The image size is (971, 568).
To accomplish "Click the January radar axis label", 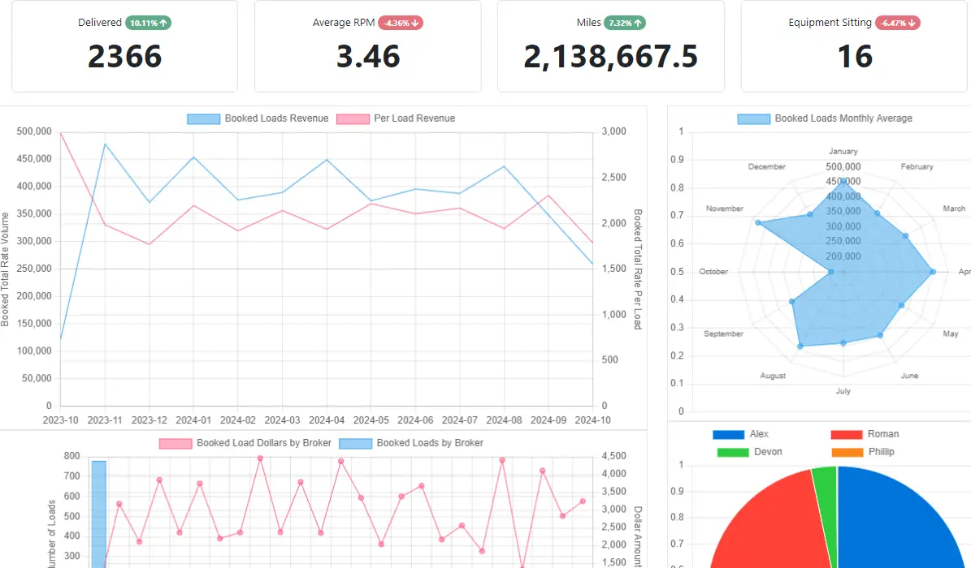I will point(843,152).
